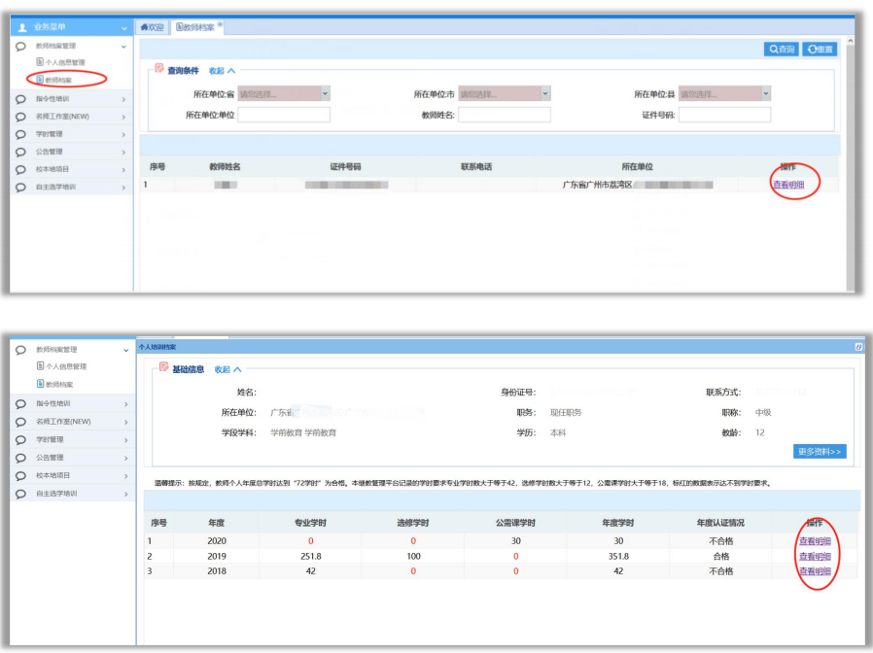Click the 重置 reset button
This screenshot has width=873, height=653.
click(820, 50)
